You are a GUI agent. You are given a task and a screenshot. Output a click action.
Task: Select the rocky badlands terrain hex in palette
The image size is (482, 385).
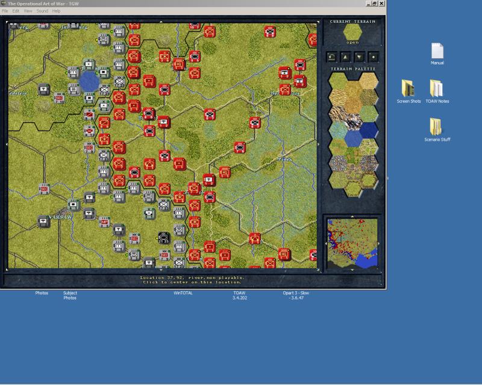(x=337, y=114)
